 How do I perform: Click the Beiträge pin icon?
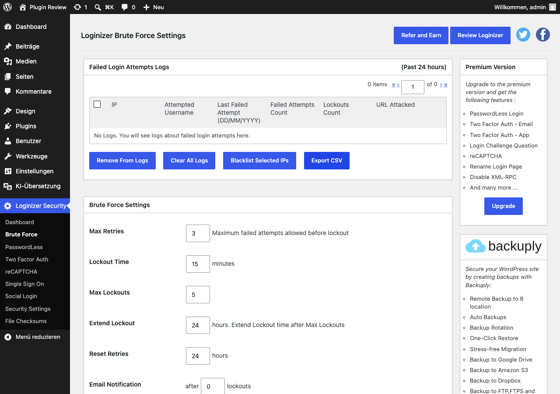click(x=8, y=46)
